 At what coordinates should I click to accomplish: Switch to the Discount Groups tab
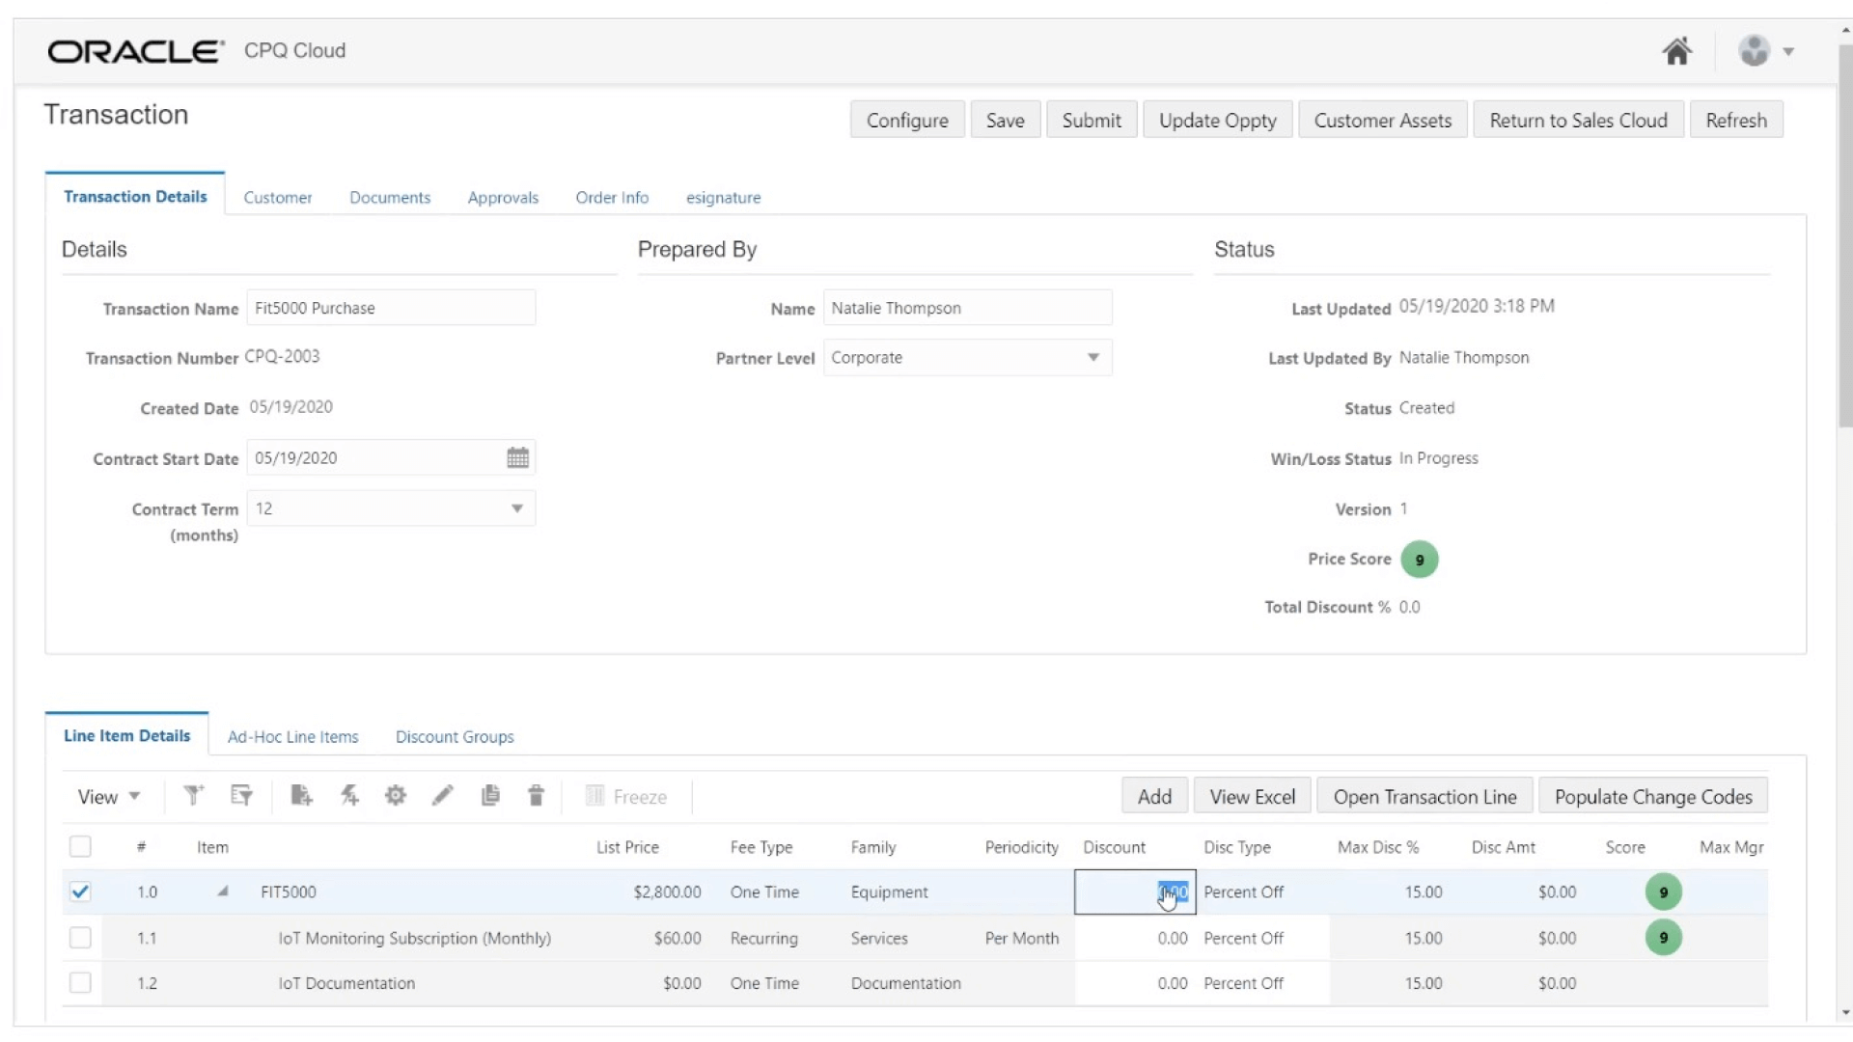click(455, 735)
